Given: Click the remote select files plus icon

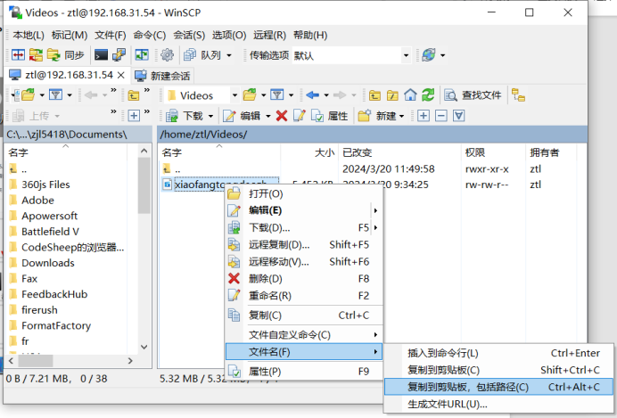Looking at the screenshot, I should 424,116.
